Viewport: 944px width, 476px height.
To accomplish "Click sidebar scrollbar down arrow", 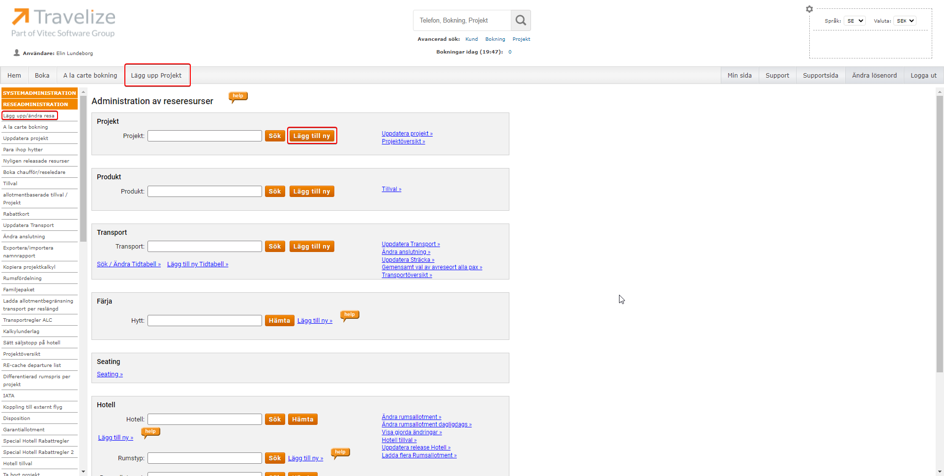I will 83,472.
